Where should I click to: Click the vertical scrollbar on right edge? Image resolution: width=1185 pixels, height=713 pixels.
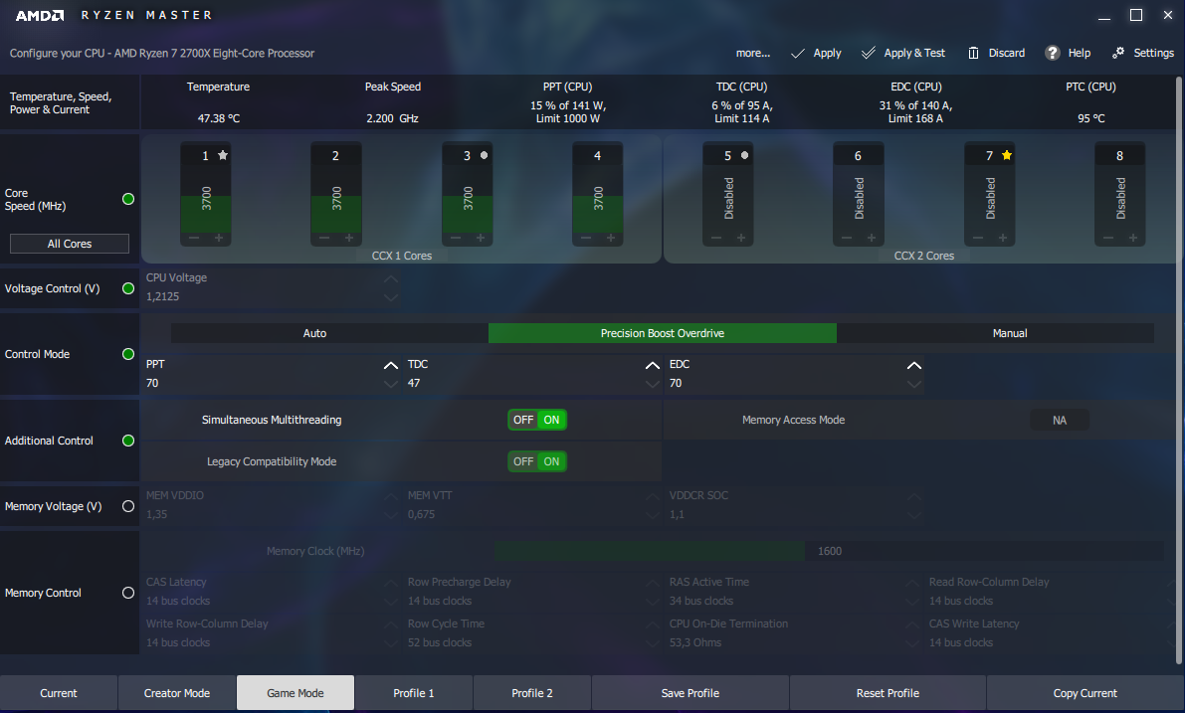point(1178,370)
